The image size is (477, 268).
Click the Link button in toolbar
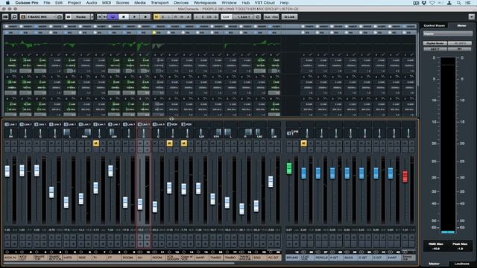click(x=226, y=16)
